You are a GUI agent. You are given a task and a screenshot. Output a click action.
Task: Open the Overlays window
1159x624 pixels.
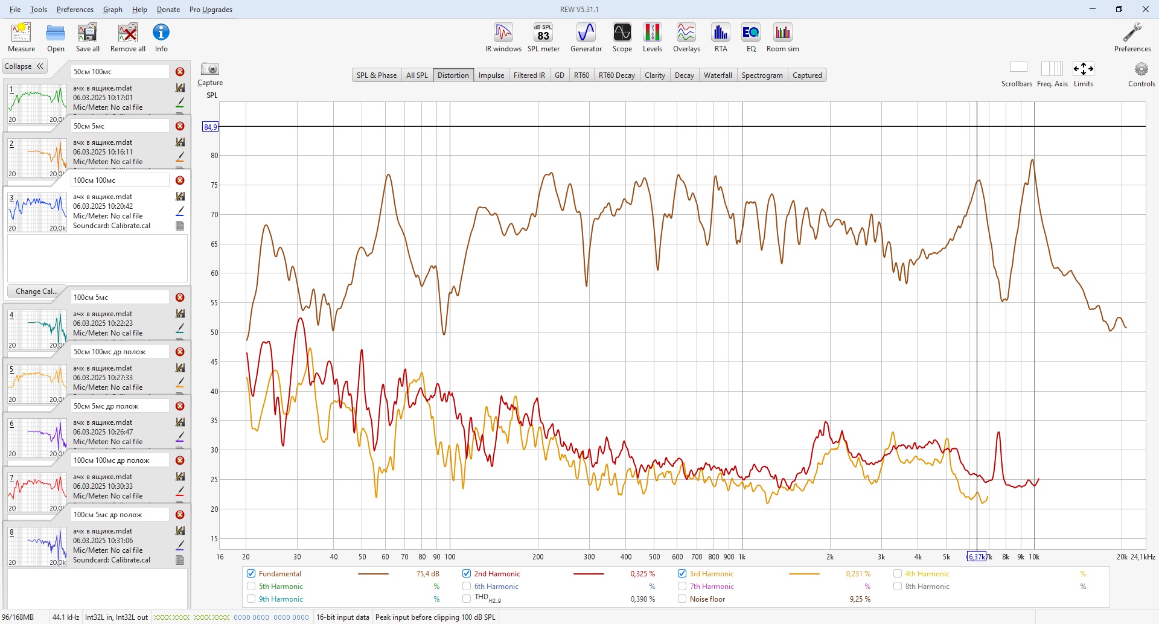pyautogui.click(x=686, y=37)
